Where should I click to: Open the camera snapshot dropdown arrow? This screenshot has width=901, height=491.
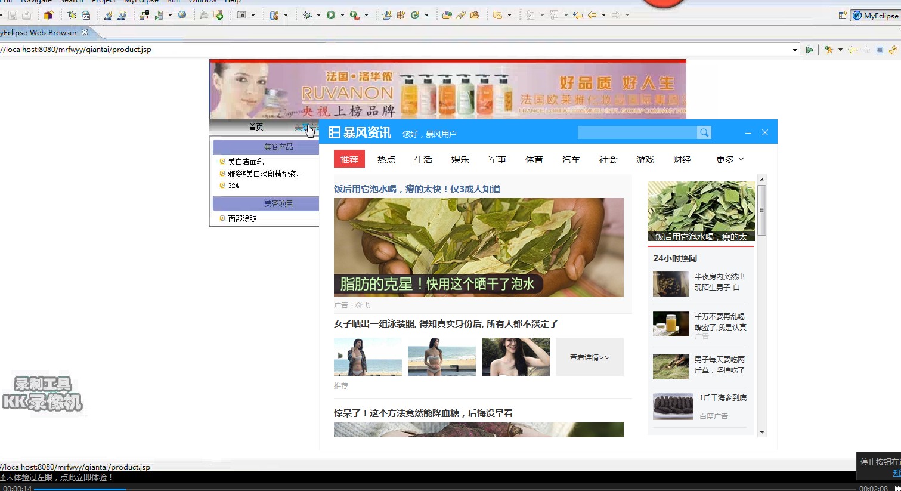[253, 15]
